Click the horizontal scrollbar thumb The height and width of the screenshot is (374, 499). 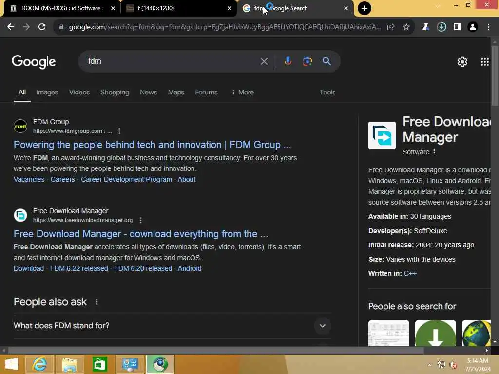pyautogui.click(x=216, y=350)
